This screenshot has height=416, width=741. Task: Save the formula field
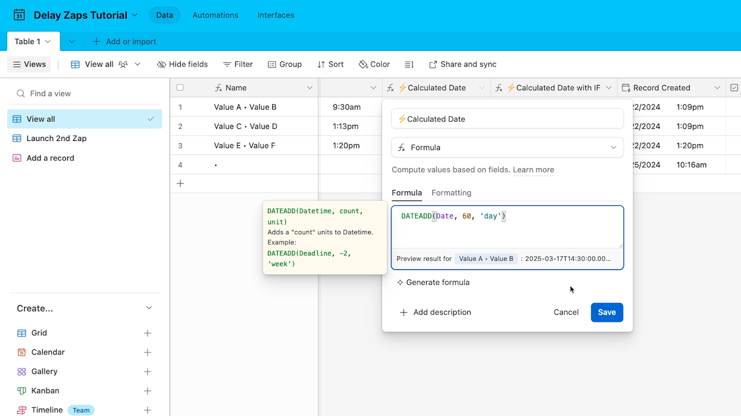tap(607, 312)
